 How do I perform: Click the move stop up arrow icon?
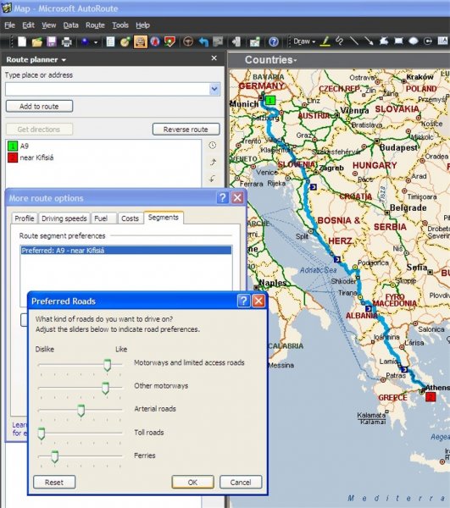tap(213, 162)
